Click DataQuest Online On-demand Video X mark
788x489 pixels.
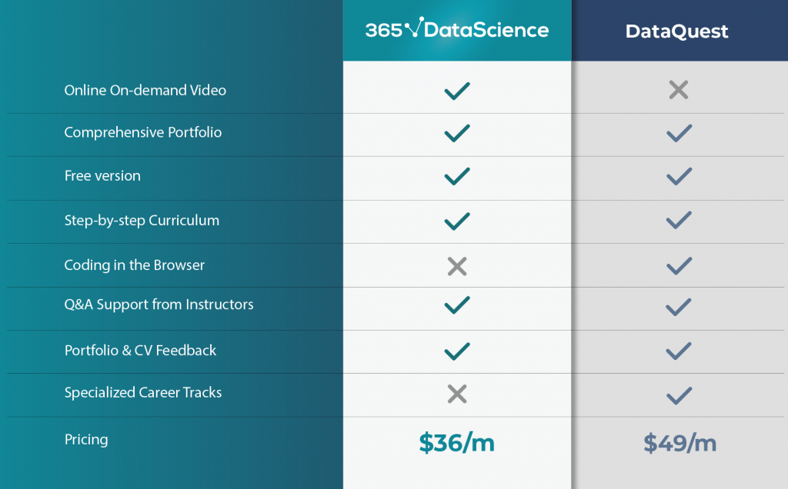click(678, 91)
